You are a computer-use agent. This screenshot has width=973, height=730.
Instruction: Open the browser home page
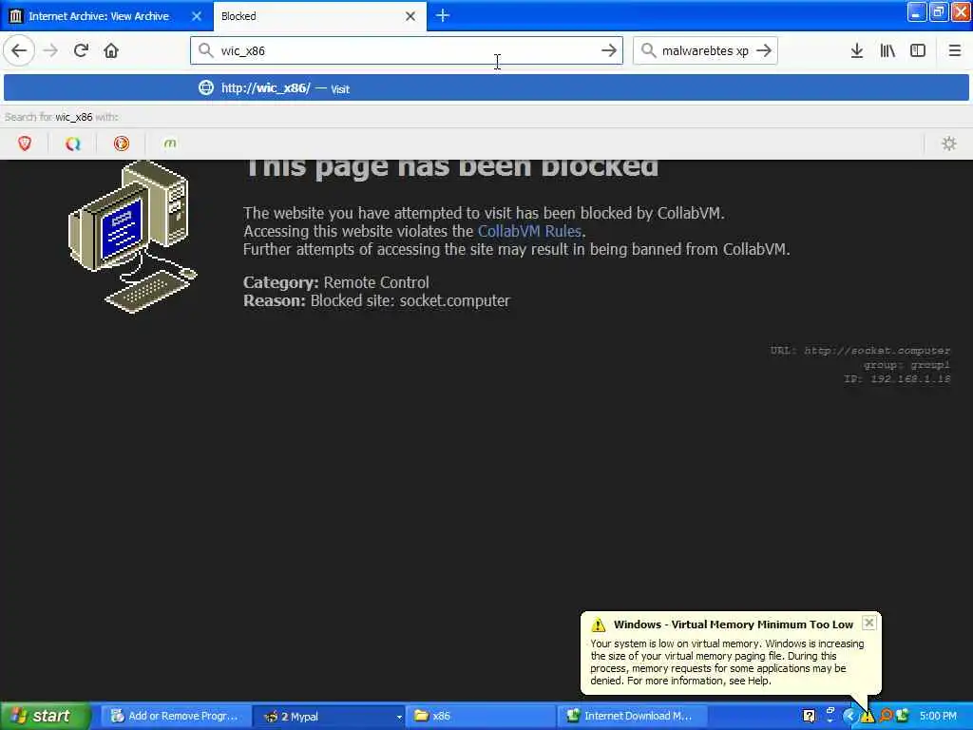point(111,51)
